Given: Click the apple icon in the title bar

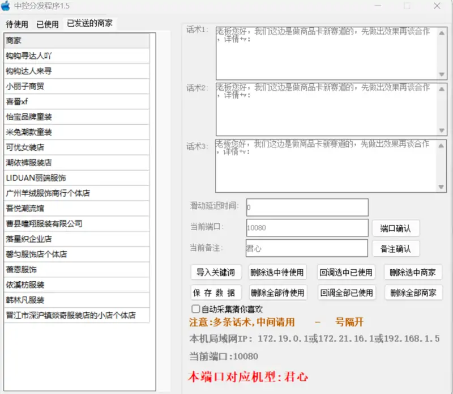Looking at the screenshot, I should point(7,6).
